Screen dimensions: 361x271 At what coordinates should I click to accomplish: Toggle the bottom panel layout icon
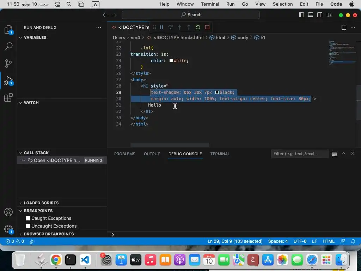(x=310, y=15)
